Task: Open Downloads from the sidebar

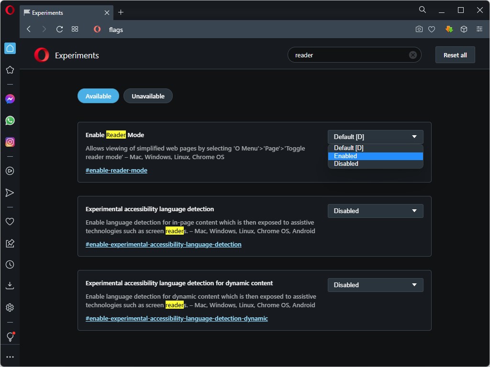Action: coord(10,286)
